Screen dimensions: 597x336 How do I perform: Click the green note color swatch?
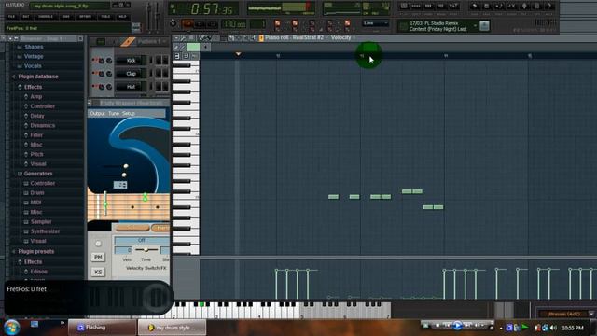193,47
